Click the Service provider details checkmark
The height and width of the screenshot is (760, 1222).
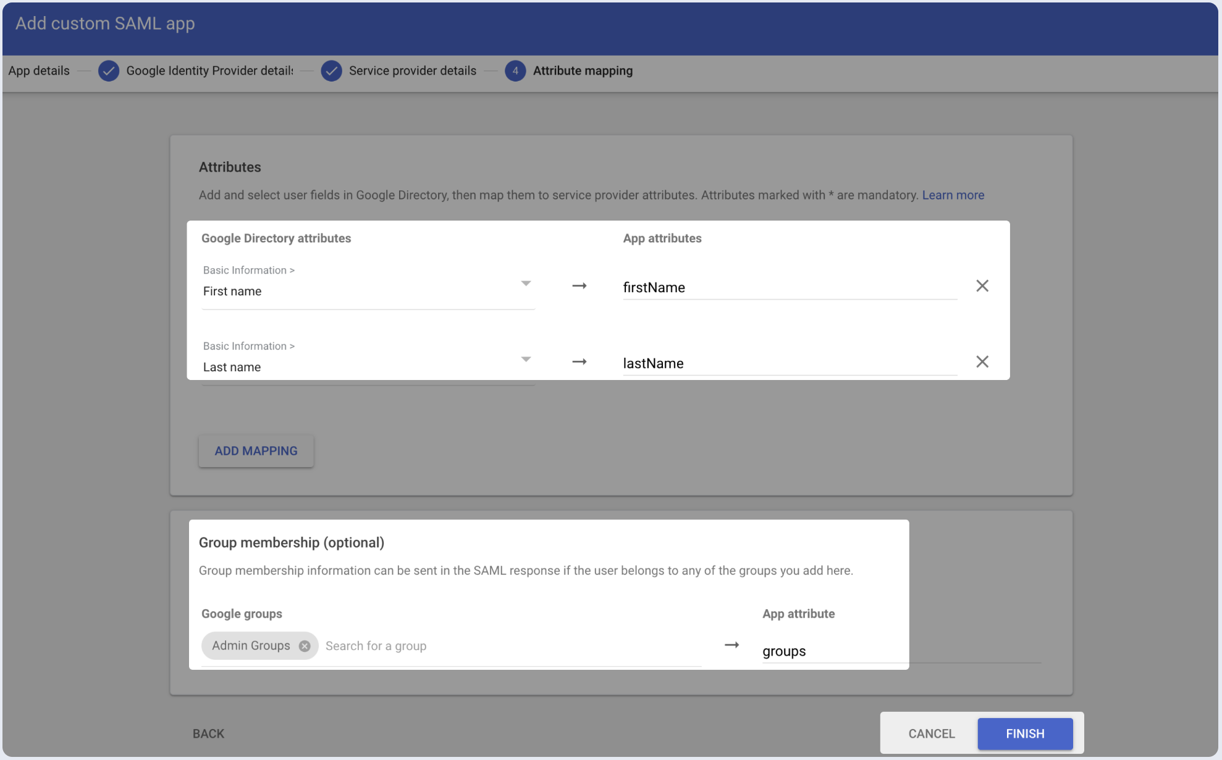[332, 71]
